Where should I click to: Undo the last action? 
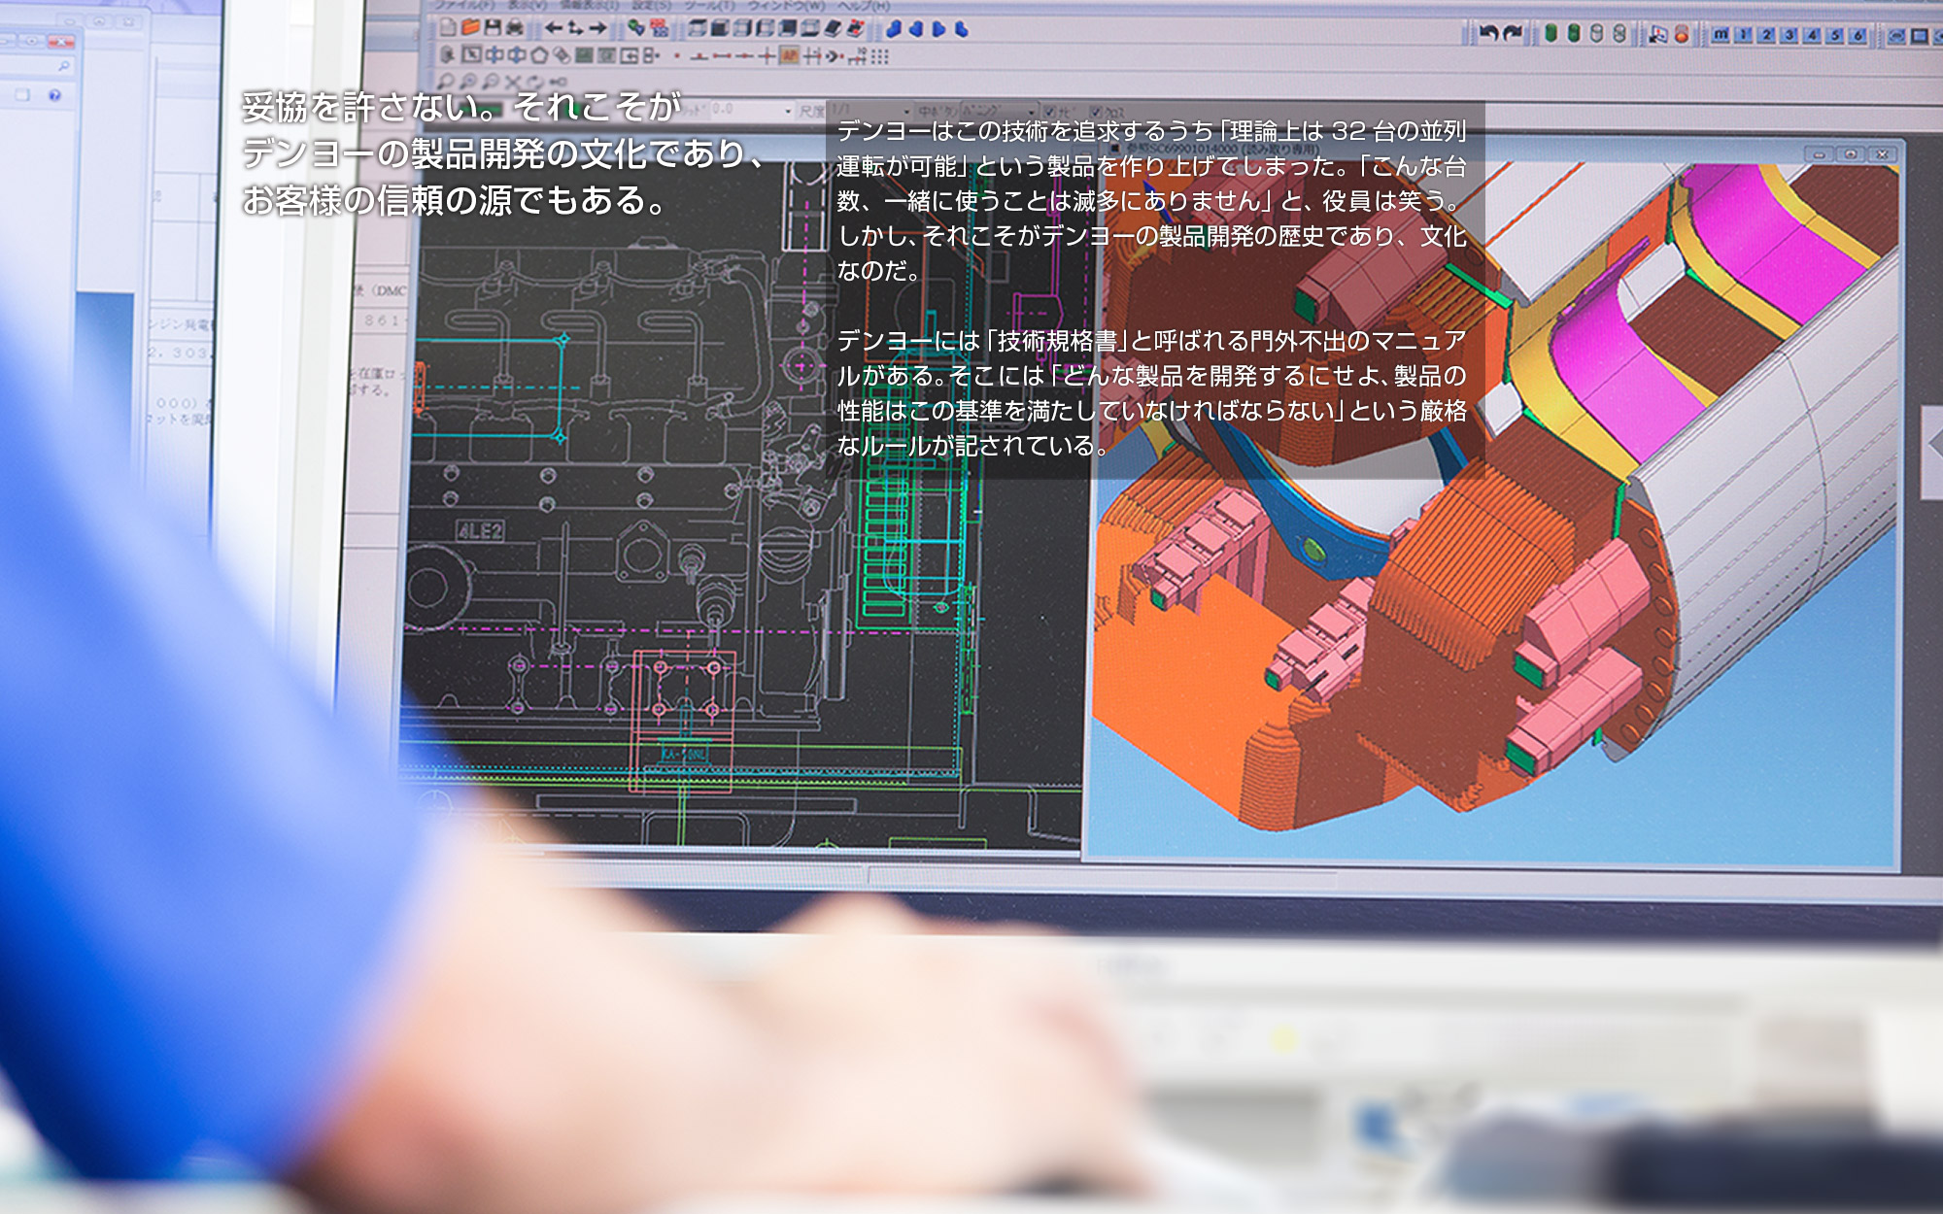pos(1488,34)
